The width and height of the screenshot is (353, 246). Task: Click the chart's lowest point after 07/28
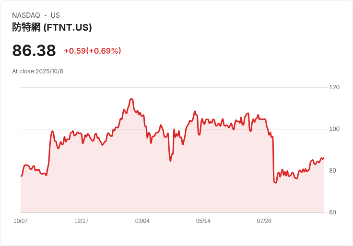(x=276, y=183)
